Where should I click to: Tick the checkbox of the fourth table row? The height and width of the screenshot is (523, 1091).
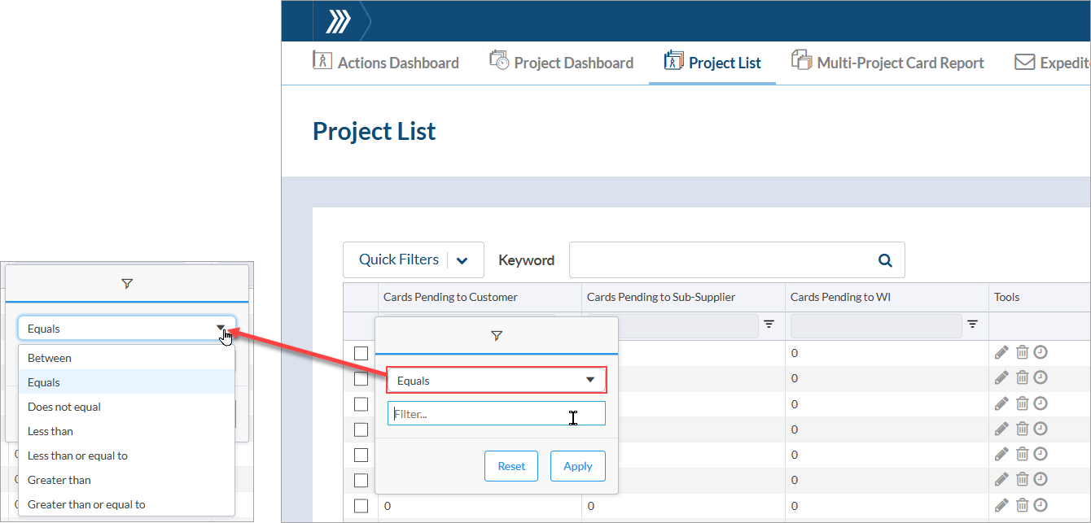pos(361,429)
